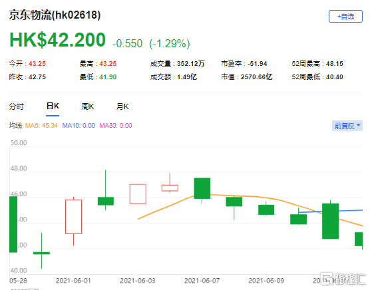Image resolution: width=370 pixels, height=290 pixels.
Task: Click the 今开 value 43.25
Action: click(37, 64)
